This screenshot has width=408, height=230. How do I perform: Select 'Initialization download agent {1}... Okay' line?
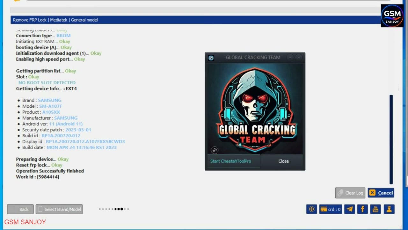click(x=59, y=53)
